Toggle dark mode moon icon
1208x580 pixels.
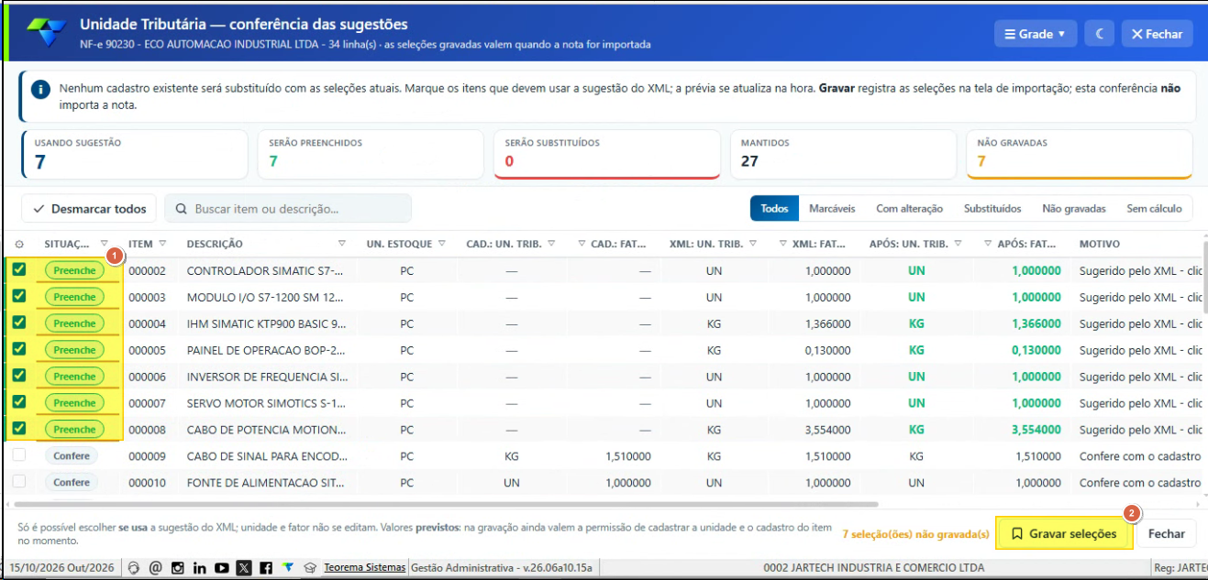click(1099, 34)
